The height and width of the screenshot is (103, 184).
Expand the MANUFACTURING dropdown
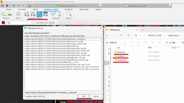tap(36, 18)
